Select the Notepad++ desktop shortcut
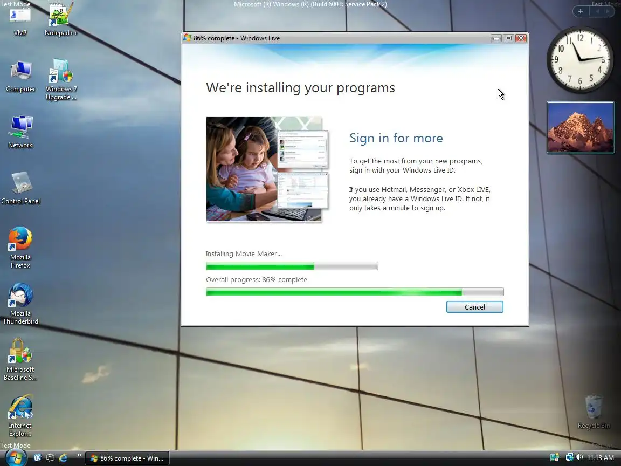The height and width of the screenshot is (466, 621). pos(61,20)
